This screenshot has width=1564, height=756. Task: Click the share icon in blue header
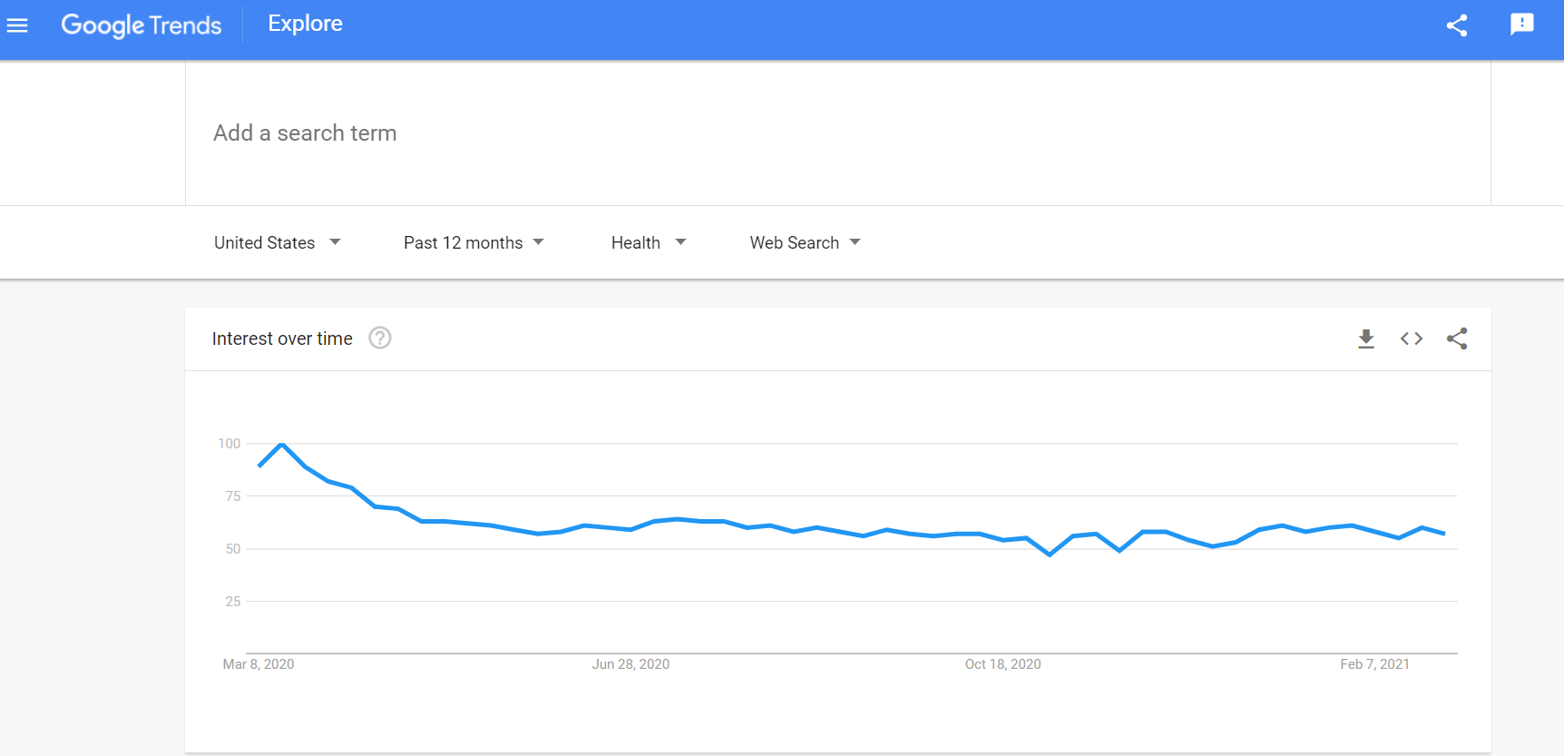tap(1457, 25)
